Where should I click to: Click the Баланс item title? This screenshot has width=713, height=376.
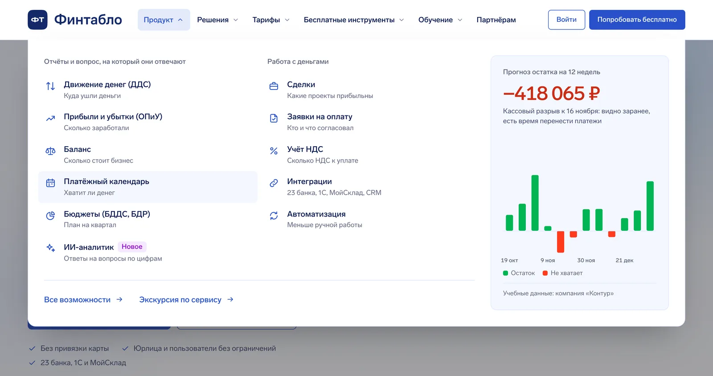click(77, 149)
